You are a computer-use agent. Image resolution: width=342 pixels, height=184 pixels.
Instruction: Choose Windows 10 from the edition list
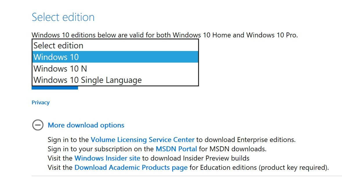point(115,57)
